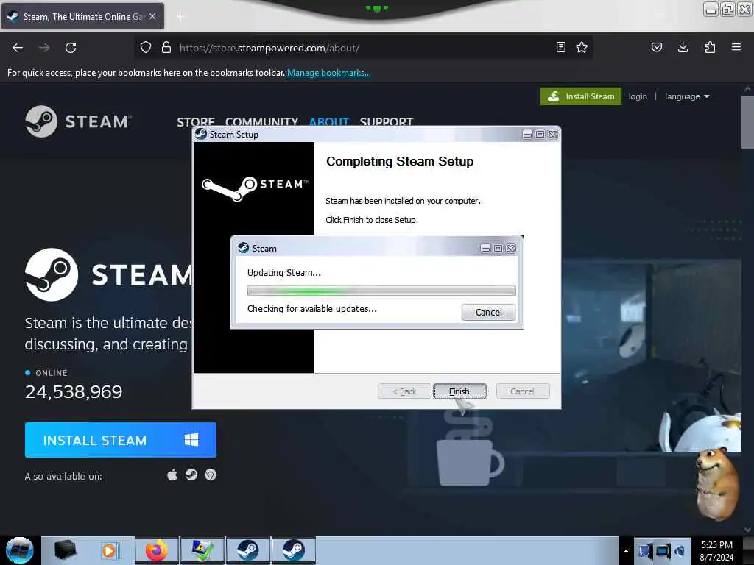Click the taskbar clock showing 5:25 PM
Screen dimensions: 754x565
pos(716,551)
